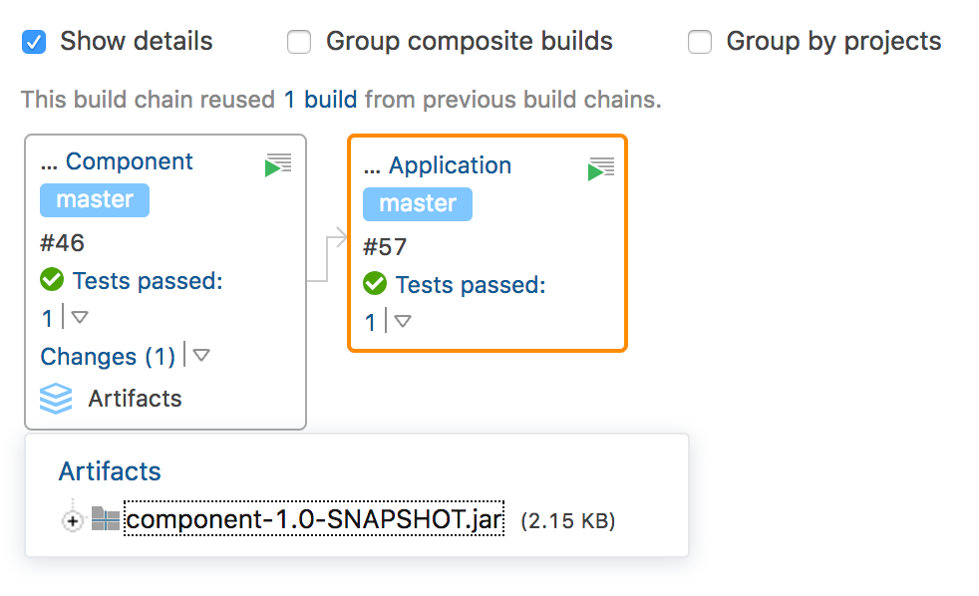Enable Group by projects
This screenshot has width=979, height=596.
[700, 42]
